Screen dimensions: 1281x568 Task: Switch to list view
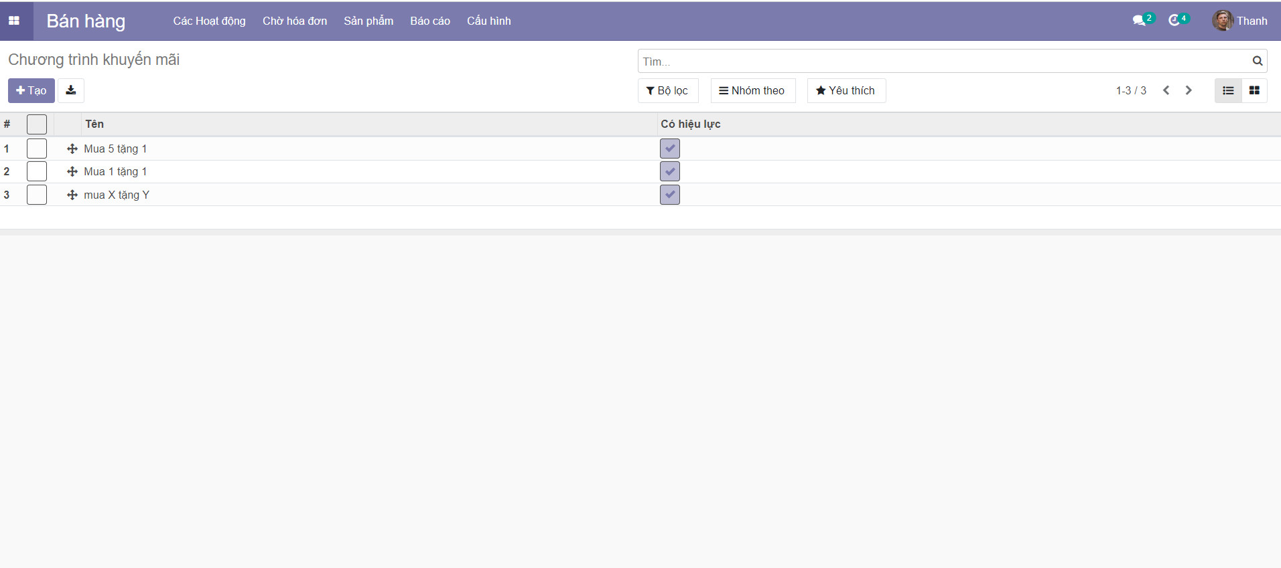coord(1227,90)
